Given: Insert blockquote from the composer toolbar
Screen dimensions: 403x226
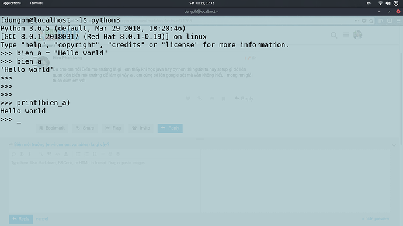Looking at the screenshot, I should pos(49,154).
